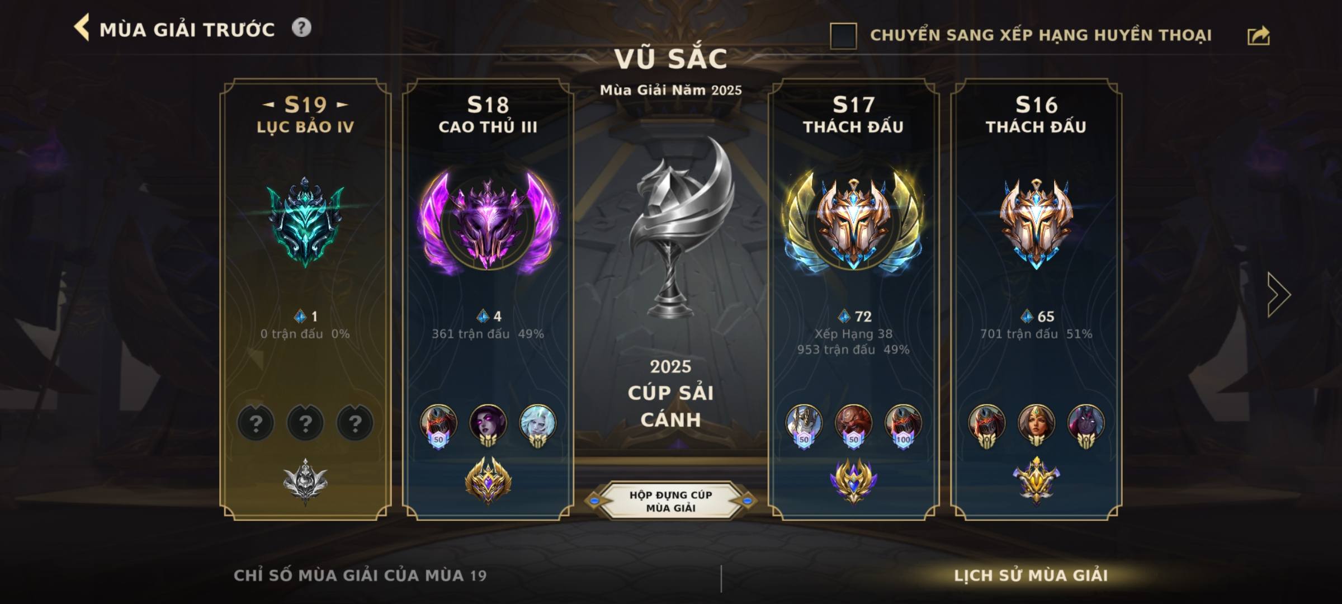Open Hộp Đựng Cúp Mùa Giải button
Viewport: 1342px width, 604px height.
[670, 501]
